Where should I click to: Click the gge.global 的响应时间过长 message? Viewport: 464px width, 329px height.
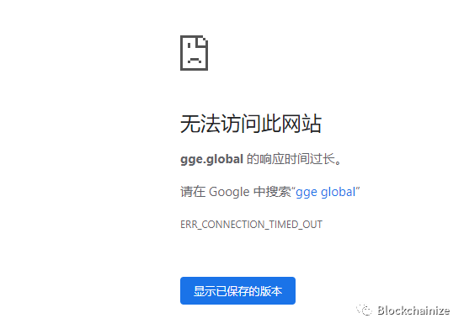[261, 159]
